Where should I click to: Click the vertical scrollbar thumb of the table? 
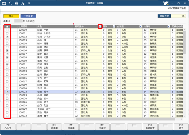(x=184, y=42)
